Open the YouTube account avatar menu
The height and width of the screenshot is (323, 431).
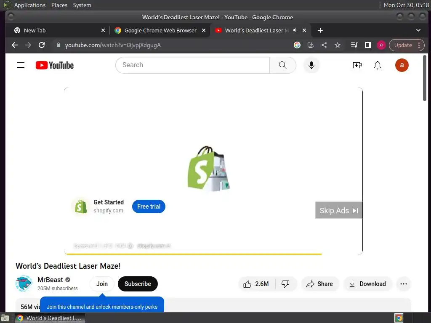coord(402,65)
